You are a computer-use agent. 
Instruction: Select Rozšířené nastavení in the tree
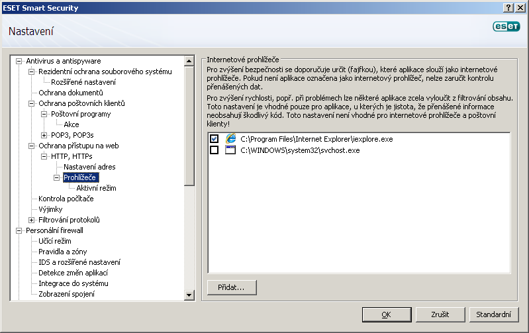coord(83,82)
